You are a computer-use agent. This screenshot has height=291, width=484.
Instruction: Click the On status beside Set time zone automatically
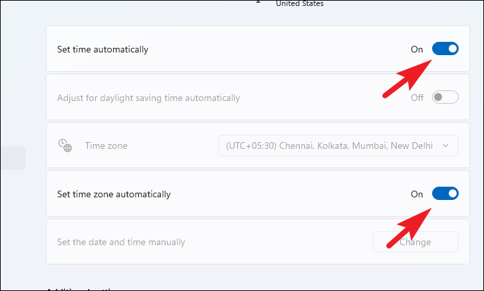tap(417, 194)
